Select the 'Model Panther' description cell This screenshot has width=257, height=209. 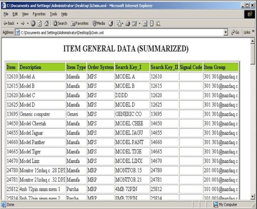42,142
